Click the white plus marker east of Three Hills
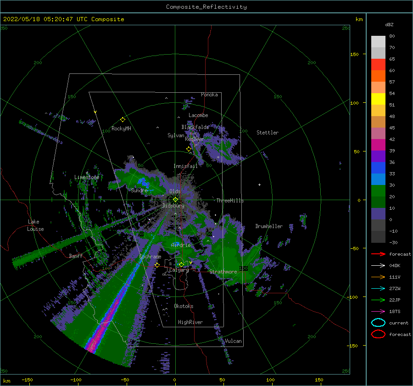Screen dimensions: 413x386 pyautogui.click(x=259, y=185)
